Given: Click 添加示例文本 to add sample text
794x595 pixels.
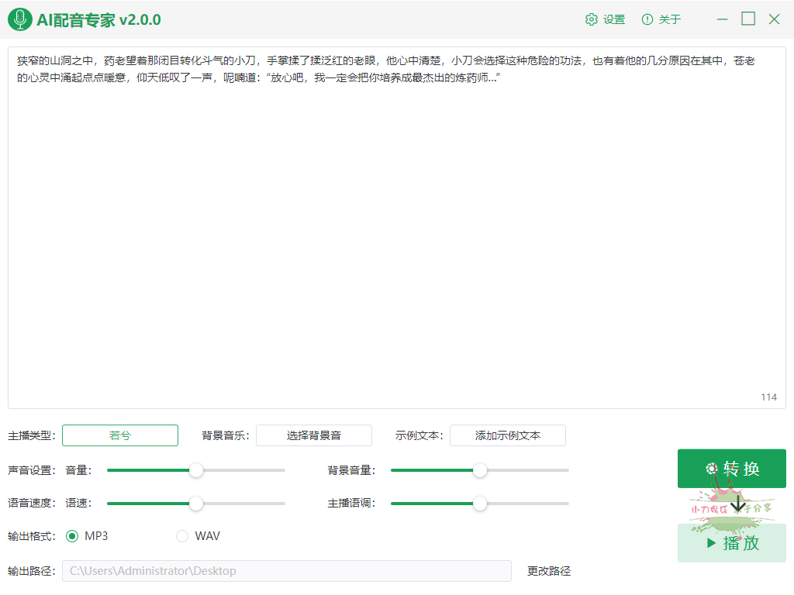Looking at the screenshot, I should (x=508, y=435).
